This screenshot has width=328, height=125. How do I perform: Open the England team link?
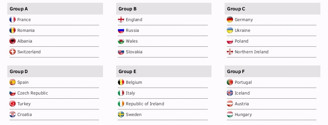click(x=134, y=20)
